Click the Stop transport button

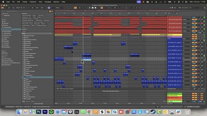tap(93, 8)
